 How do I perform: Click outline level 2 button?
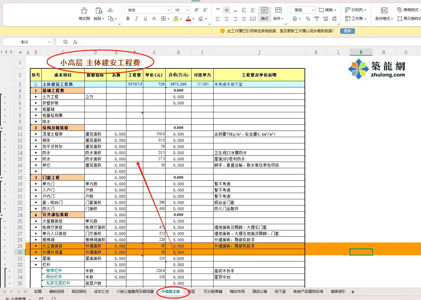pyautogui.click(x=6, y=52)
